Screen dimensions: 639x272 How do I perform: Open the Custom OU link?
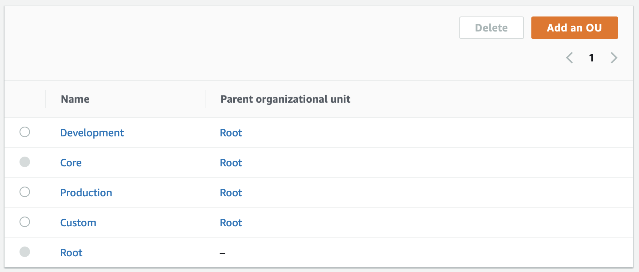tap(78, 223)
